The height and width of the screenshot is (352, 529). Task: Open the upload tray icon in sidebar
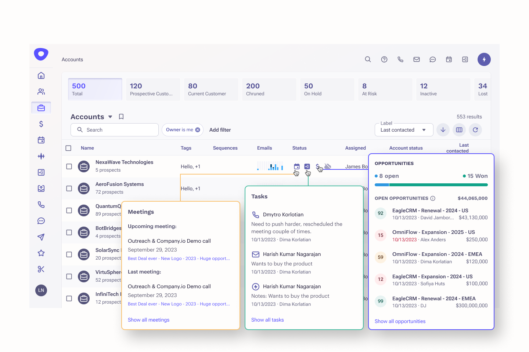pyautogui.click(x=41, y=188)
